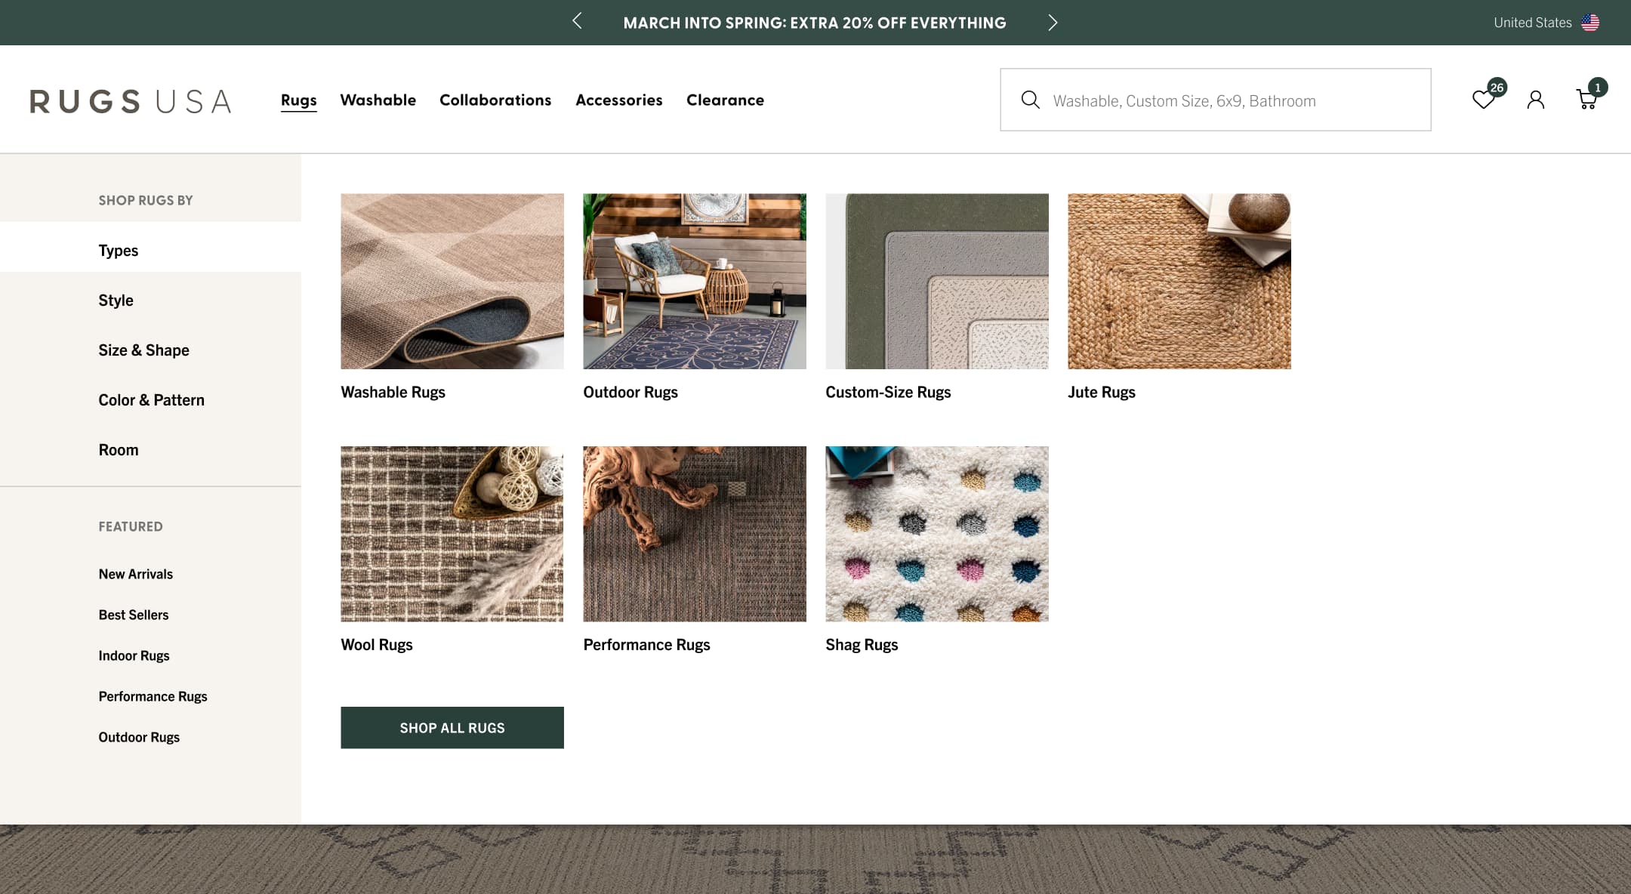Open the New Arrivals link
1631x894 pixels.
click(x=135, y=573)
